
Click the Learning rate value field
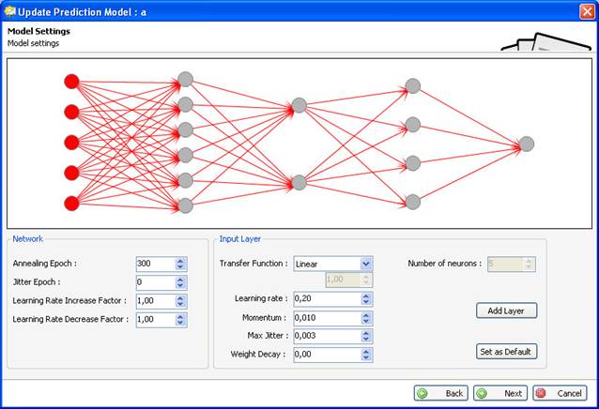(x=326, y=299)
